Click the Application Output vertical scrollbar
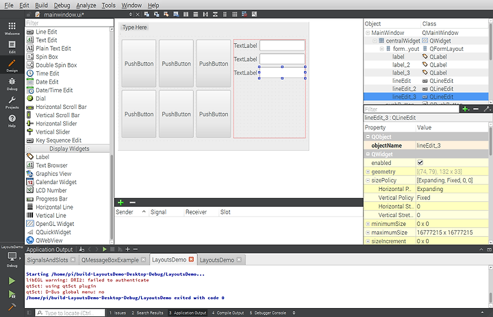The width and height of the screenshot is (493, 317). [x=490, y=297]
